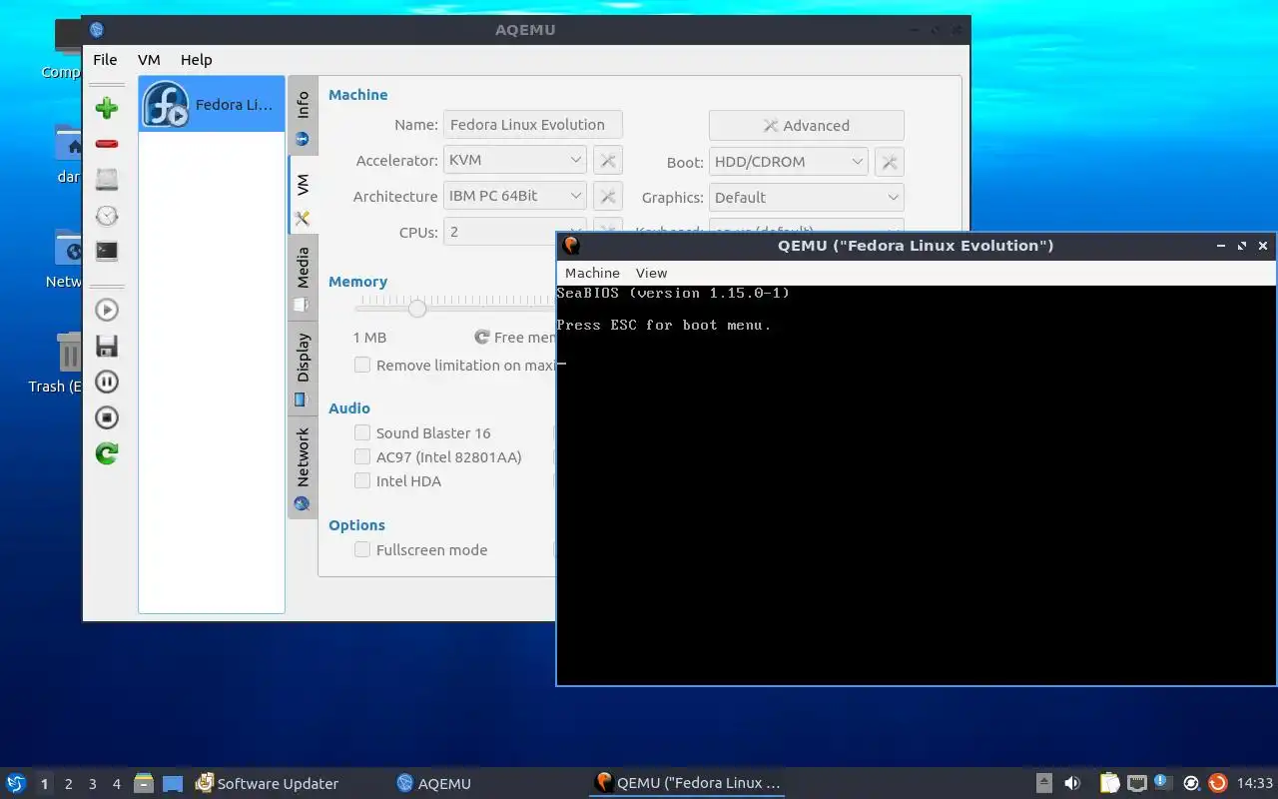Click the Memory slider handle
The image size is (1278, 799).
[x=417, y=308]
